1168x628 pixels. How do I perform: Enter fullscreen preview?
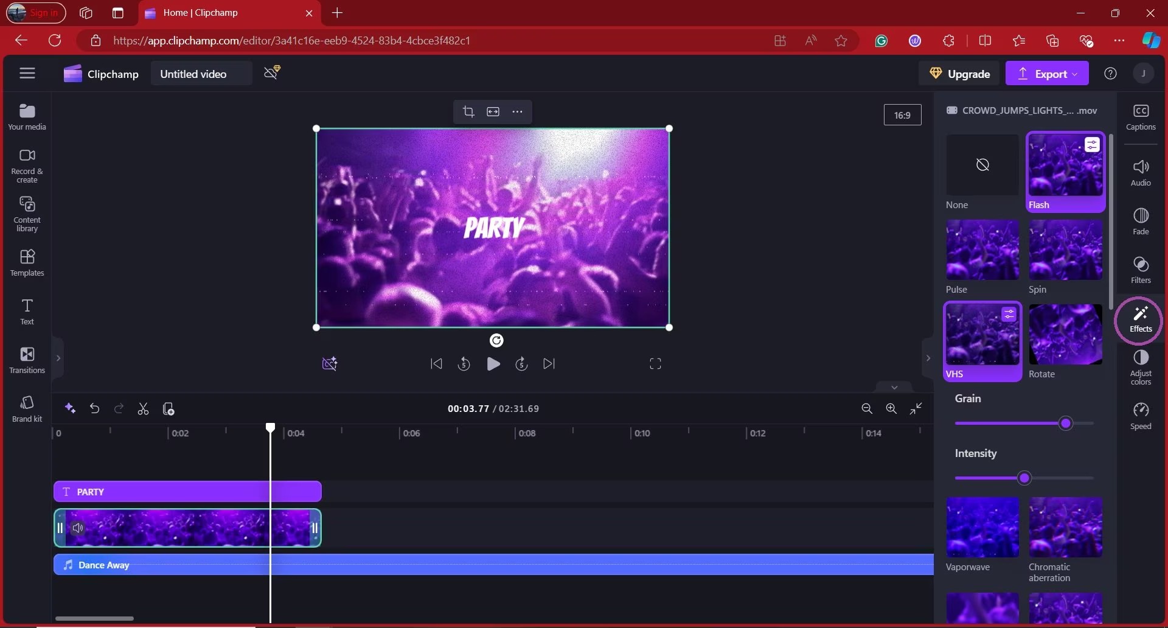coord(655,364)
